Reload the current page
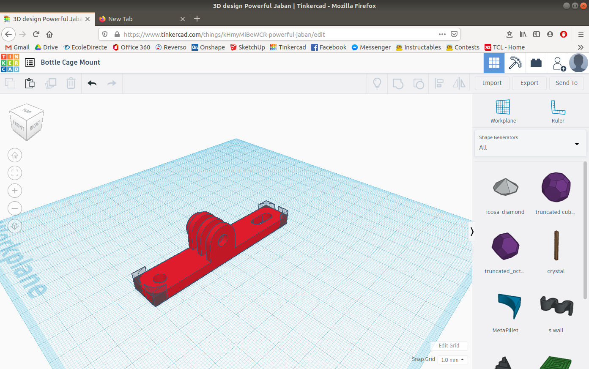 (x=36, y=34)
